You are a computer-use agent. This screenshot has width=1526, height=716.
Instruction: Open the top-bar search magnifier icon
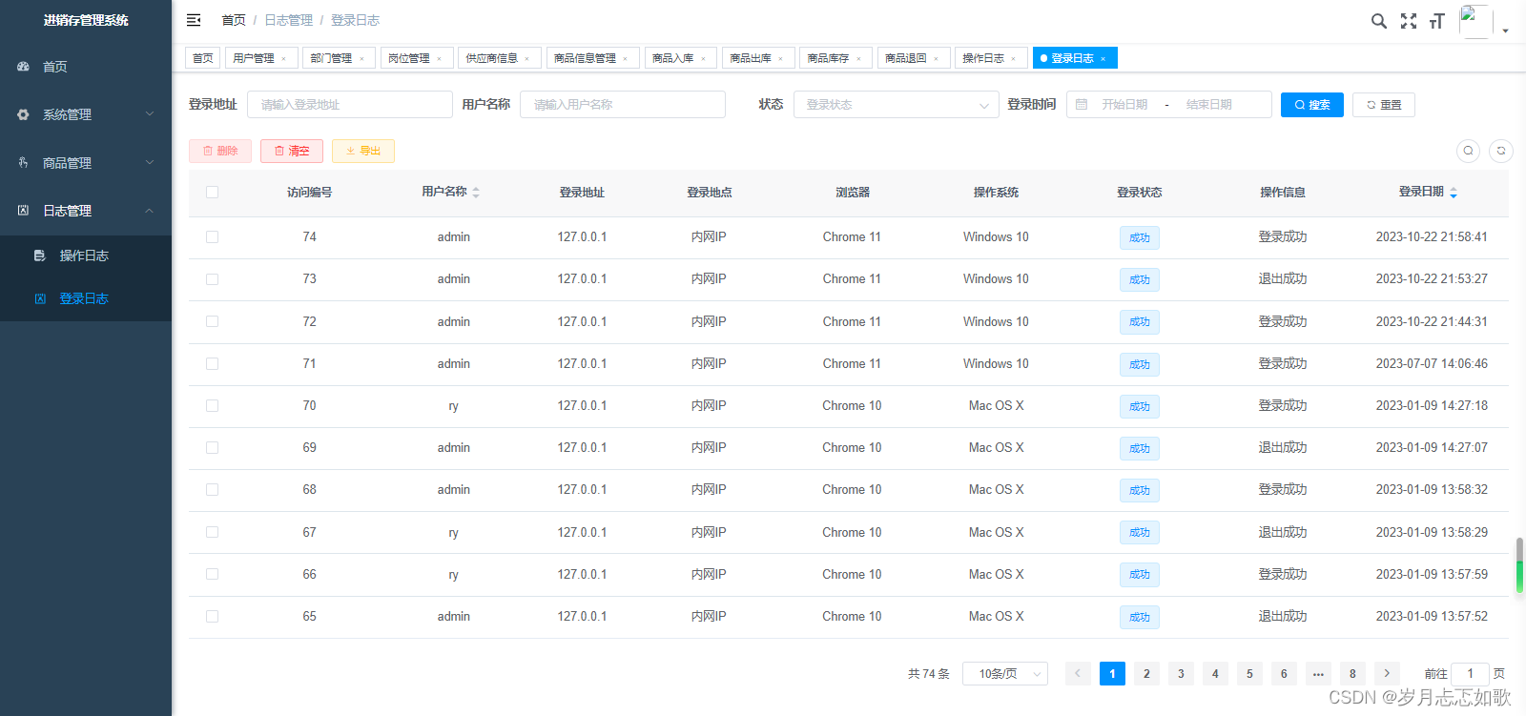[1378, 21]
